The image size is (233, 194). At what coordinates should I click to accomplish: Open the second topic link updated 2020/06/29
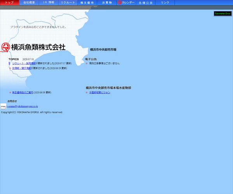(x=21, y=68)
